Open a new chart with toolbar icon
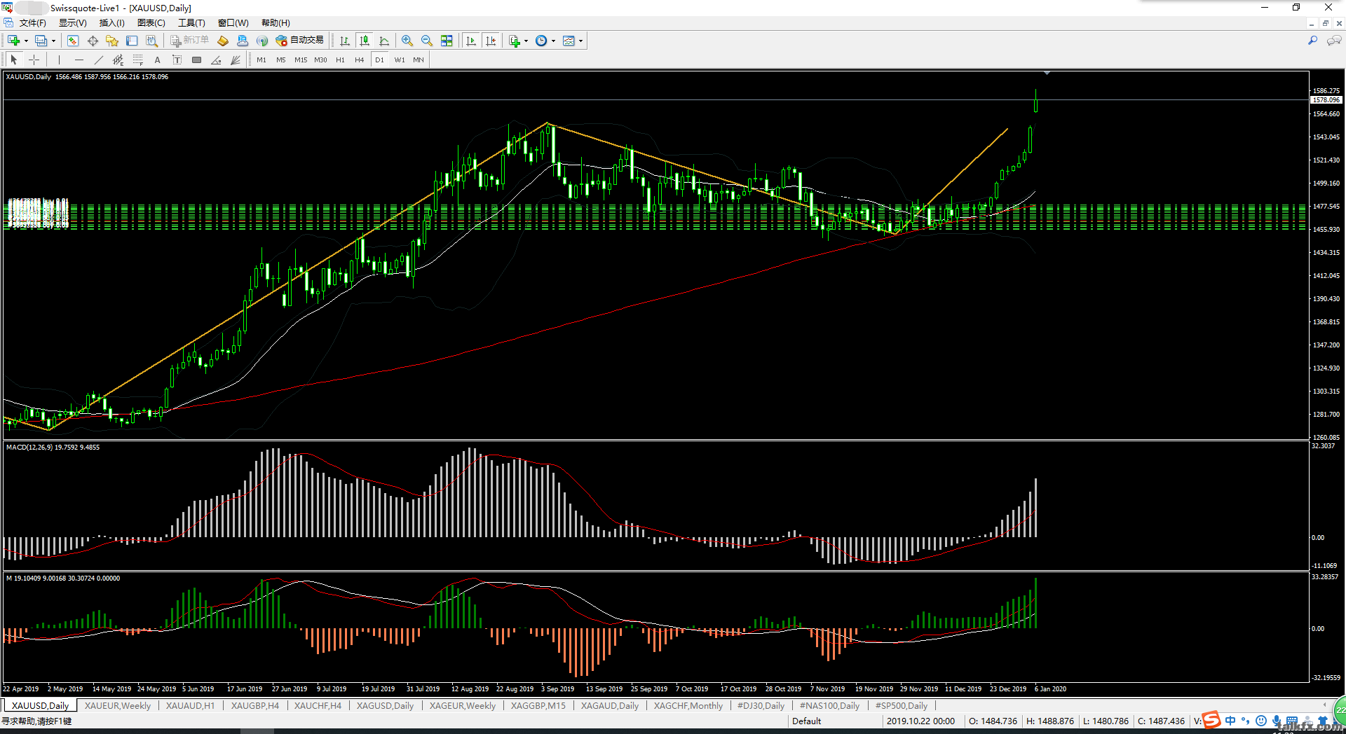 coord(13,41)
